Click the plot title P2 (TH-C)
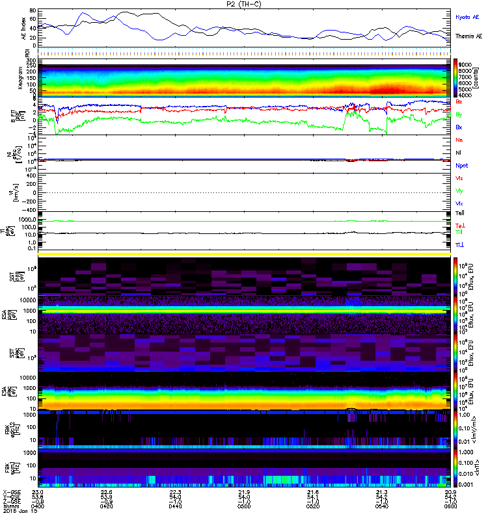 pos(244,4)
